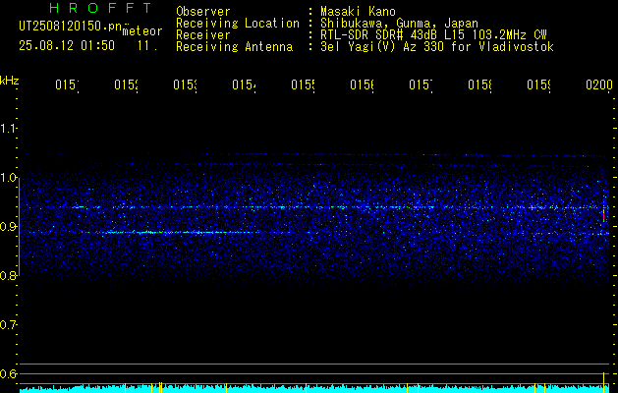Click the 0.9 kHz axis label
Image resolution: width=618 pixels, height=393 pixels.
(8, 226)
